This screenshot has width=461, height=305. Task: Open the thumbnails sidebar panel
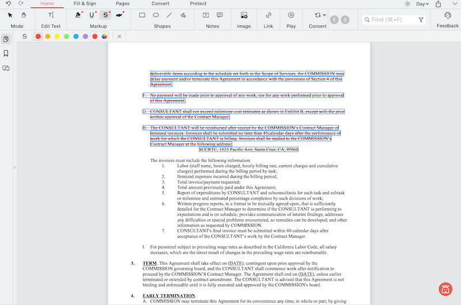pos(6,39)
